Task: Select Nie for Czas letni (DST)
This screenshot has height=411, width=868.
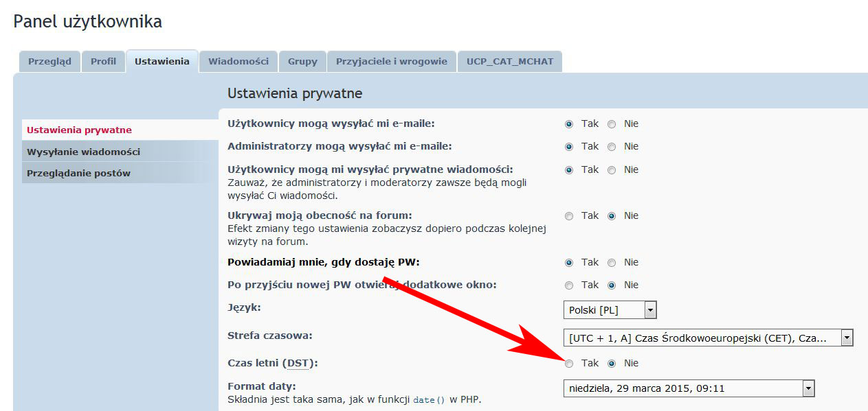Action: 612,364
